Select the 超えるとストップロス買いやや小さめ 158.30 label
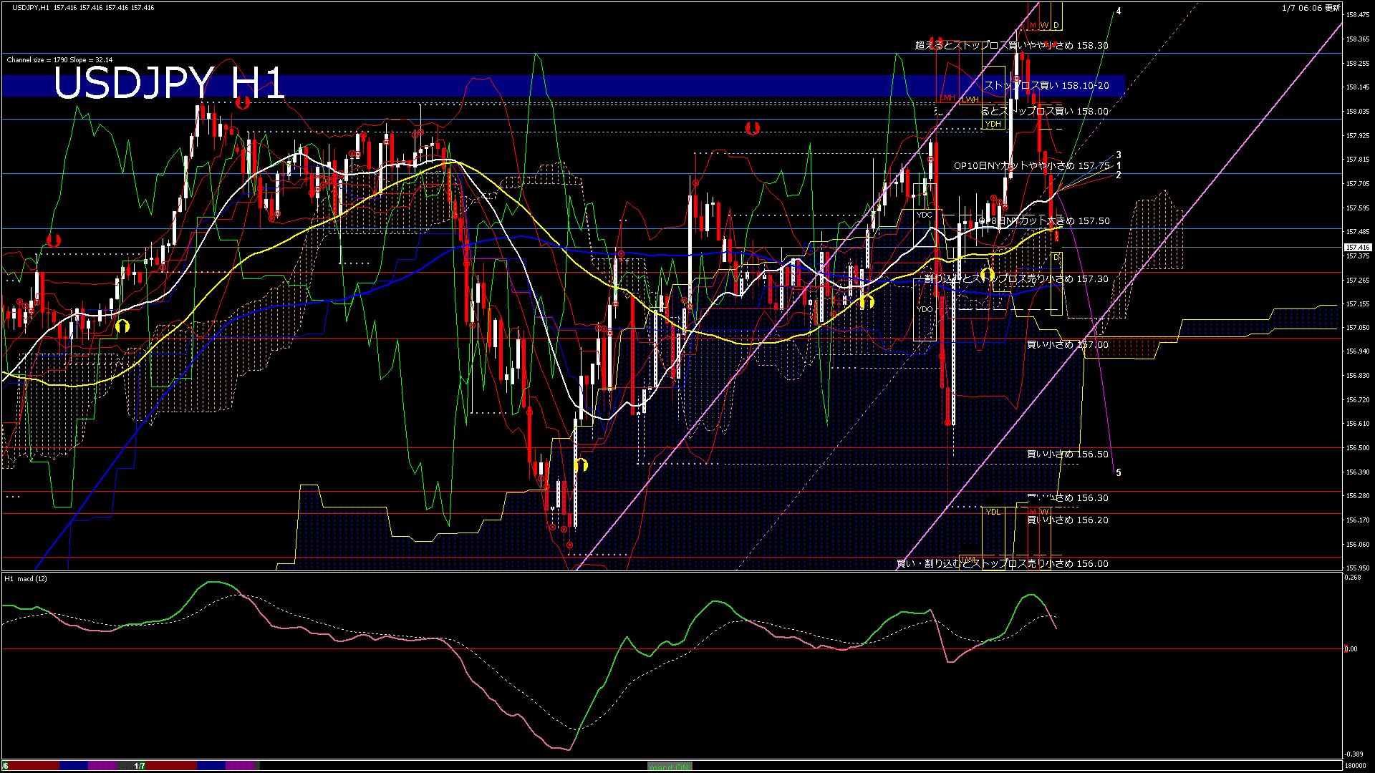Viewport: 1375px width, 773px height. [1011, 46]
